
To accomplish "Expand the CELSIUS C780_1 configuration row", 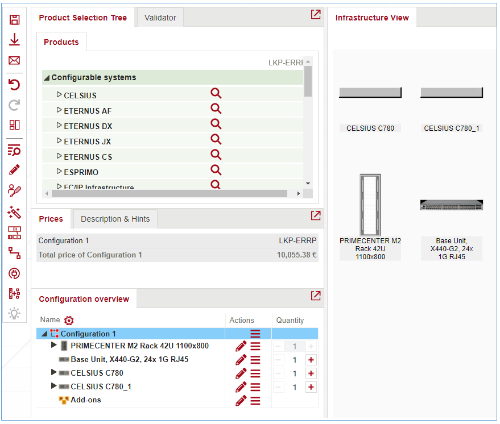I will [54, 386].
